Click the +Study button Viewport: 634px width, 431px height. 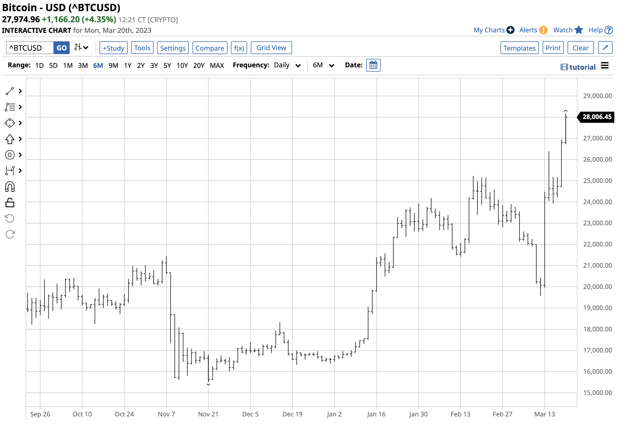(114, 48)
